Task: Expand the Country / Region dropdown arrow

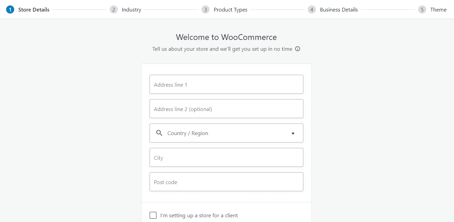Action: click(x=293, y=133)
